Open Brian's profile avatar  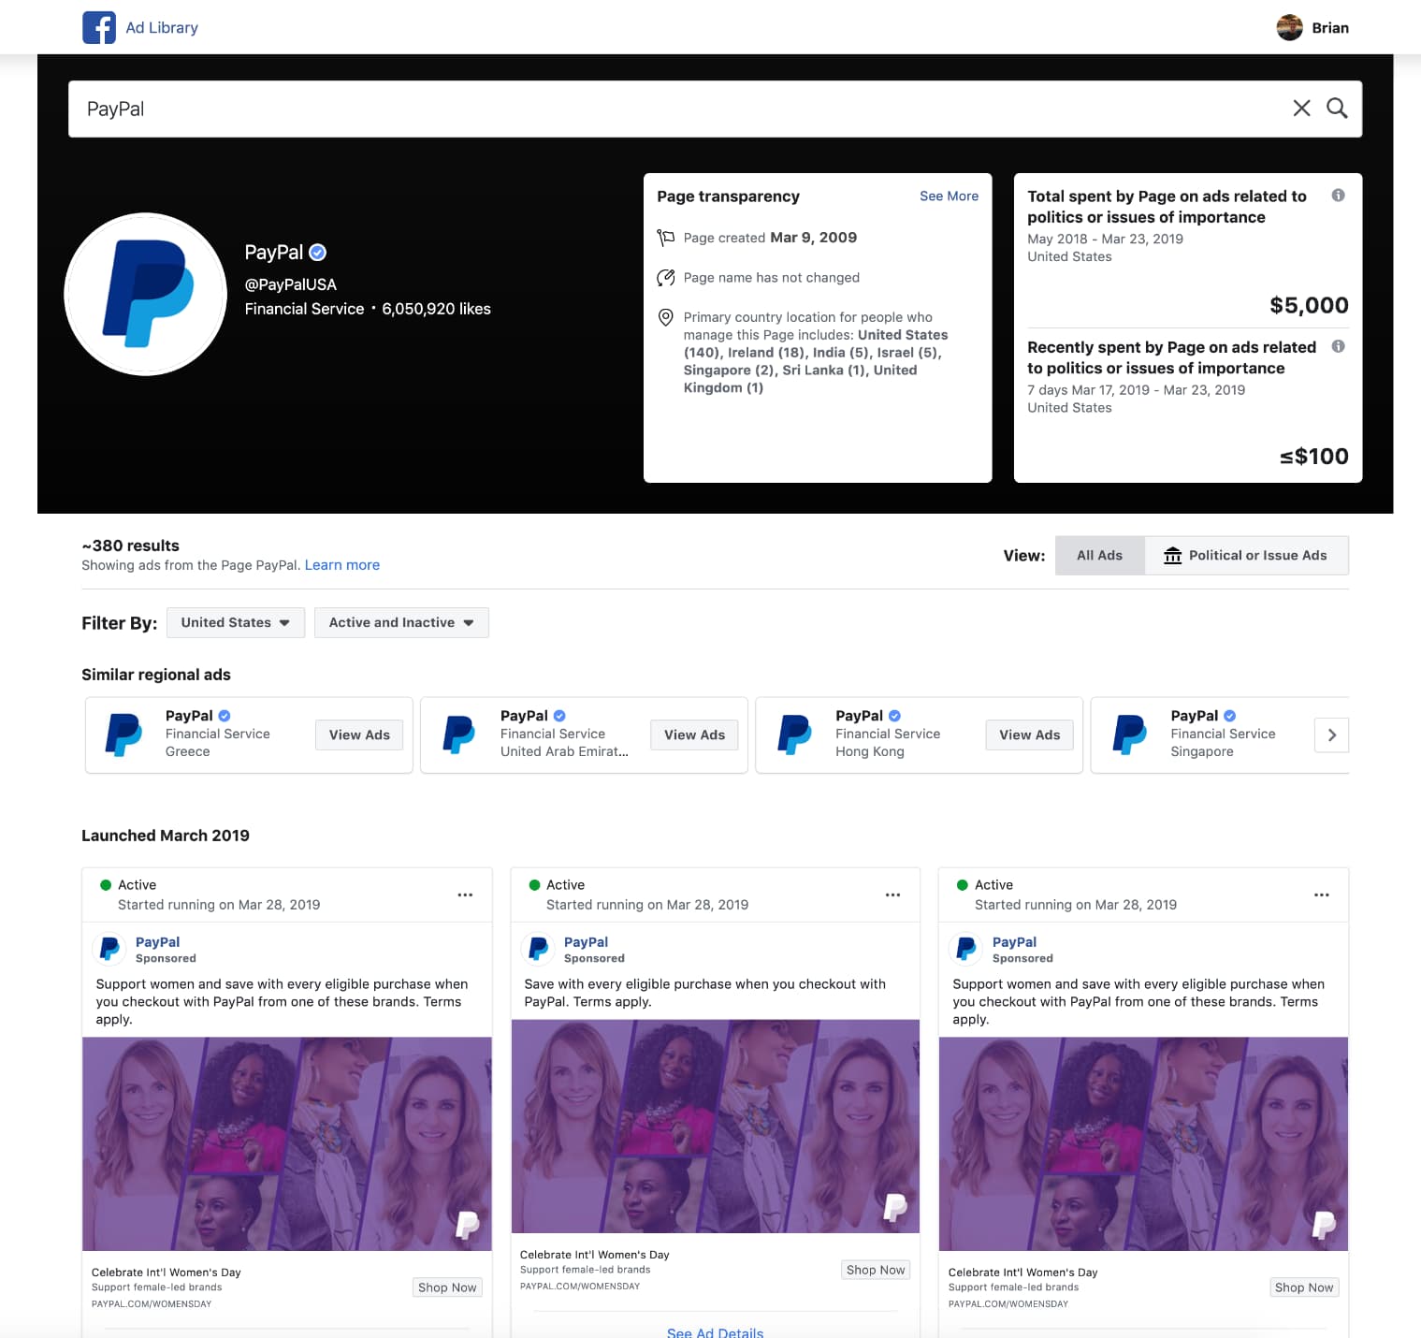1289,28
